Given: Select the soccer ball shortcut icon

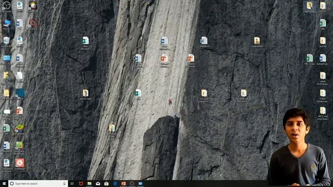Looking at the screenshot, I should point(33,6).
